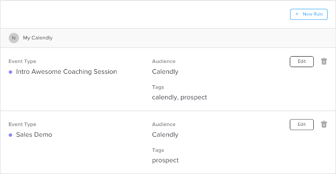This screenshot has height=174, width=336.
Task: Delete the Intro Awesome Coaching Session rule
Action: coord(324,62)
